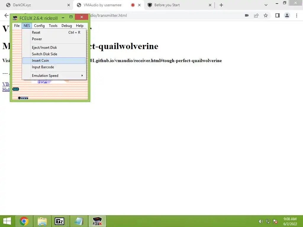Open File Explorer from the taskbar
Image resolution: width=303 pixels, height=227 pixels.
click(x=42, y=221)
